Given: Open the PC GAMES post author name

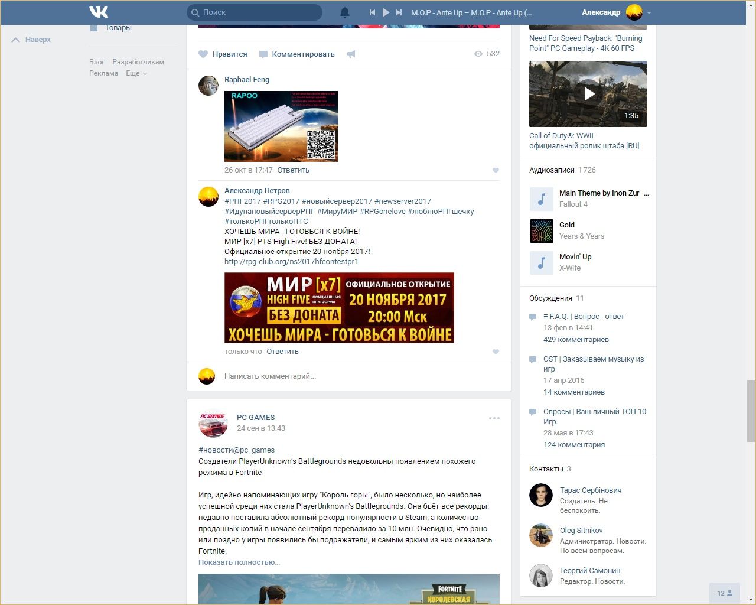Looking at the screenshot, I should point(256,418).
